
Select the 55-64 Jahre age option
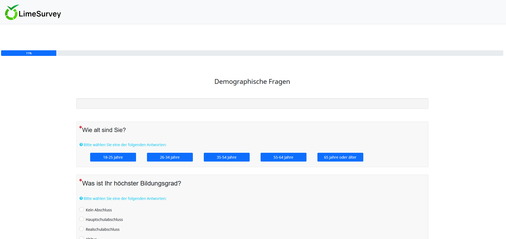click(x=284, y=157)
